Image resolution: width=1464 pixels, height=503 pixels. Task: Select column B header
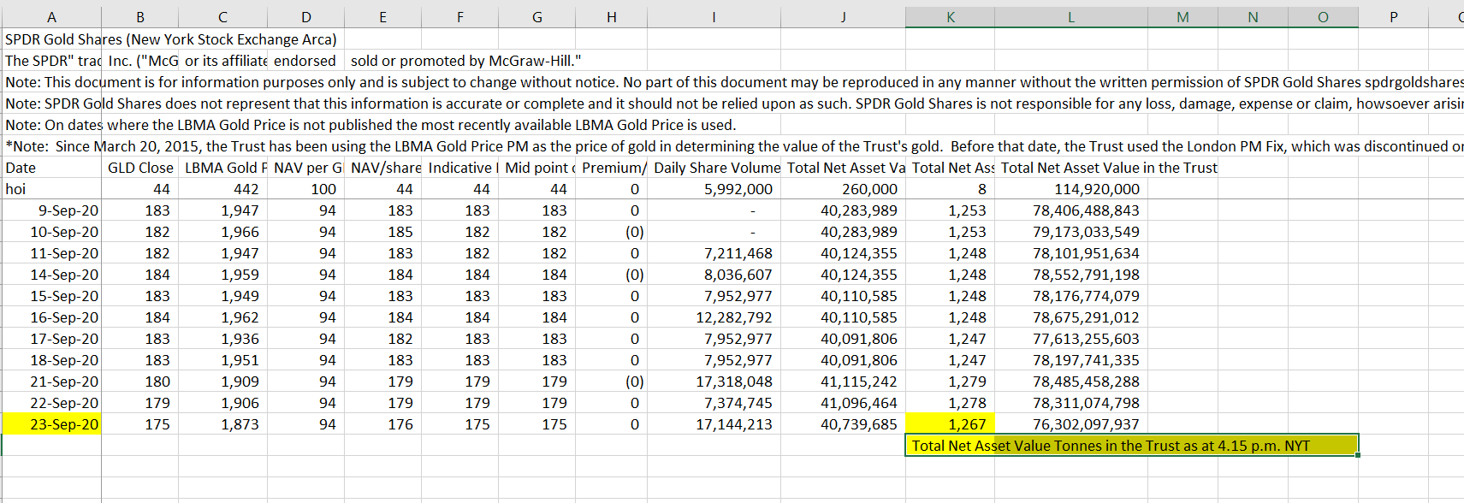[140, 17]
